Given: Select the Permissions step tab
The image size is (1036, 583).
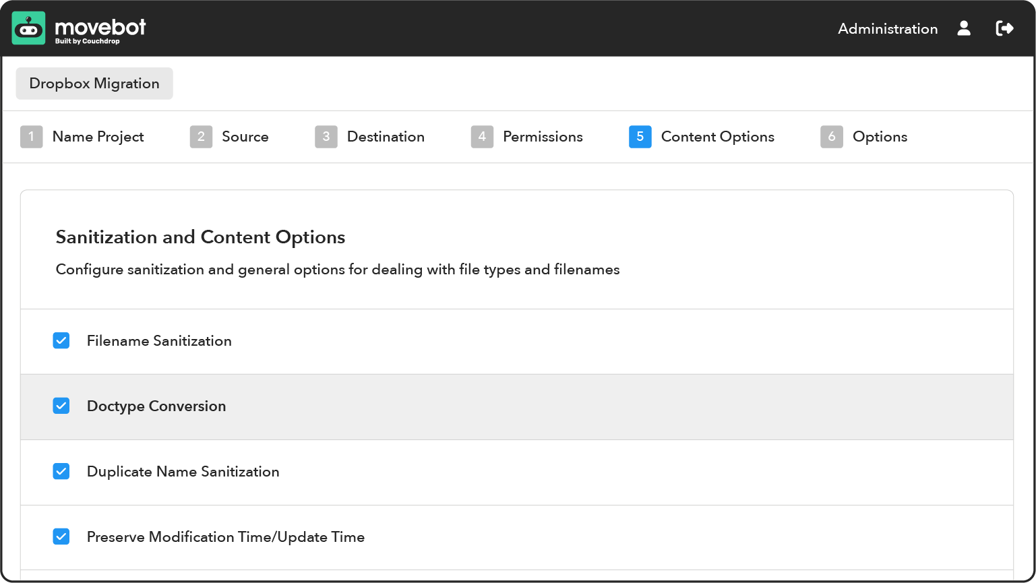Looking at the screenshot, I should pos(543,137).
